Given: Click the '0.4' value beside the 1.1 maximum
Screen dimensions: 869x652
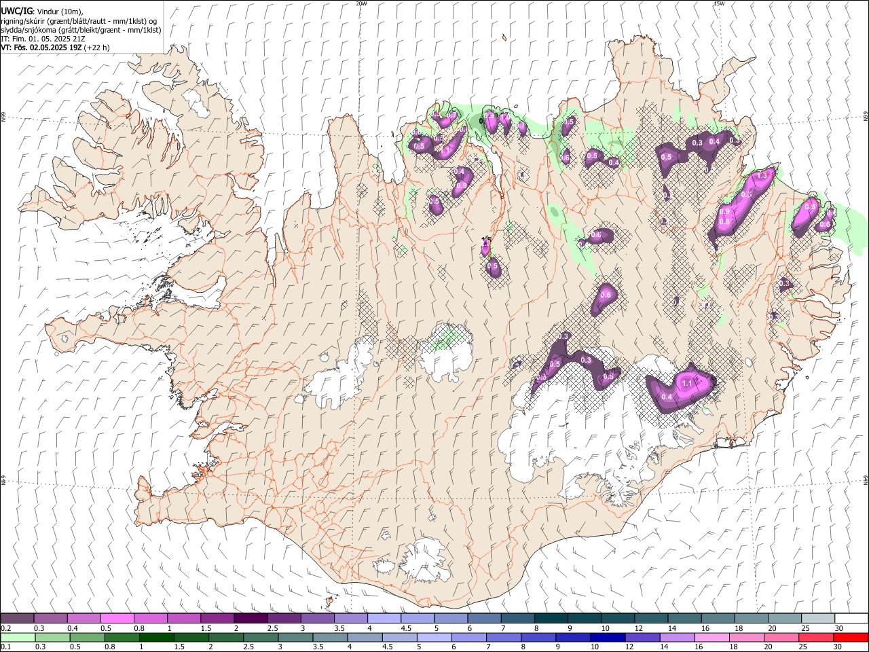Looking at the screenshot, I should pos(667,397).
